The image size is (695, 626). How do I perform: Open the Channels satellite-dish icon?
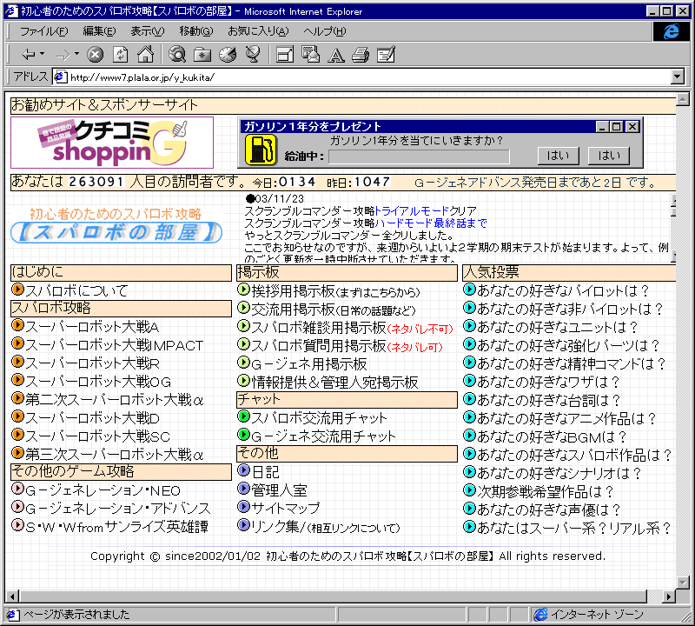[253, 55]
